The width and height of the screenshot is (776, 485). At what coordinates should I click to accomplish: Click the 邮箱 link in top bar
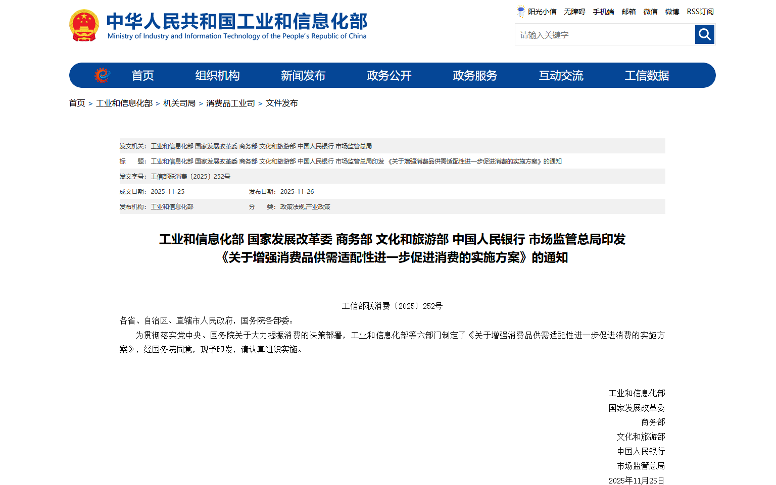tap(628, 12)
